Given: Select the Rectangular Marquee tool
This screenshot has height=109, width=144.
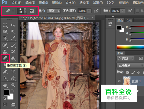Looking at the screenshot, I should point(5,25).
